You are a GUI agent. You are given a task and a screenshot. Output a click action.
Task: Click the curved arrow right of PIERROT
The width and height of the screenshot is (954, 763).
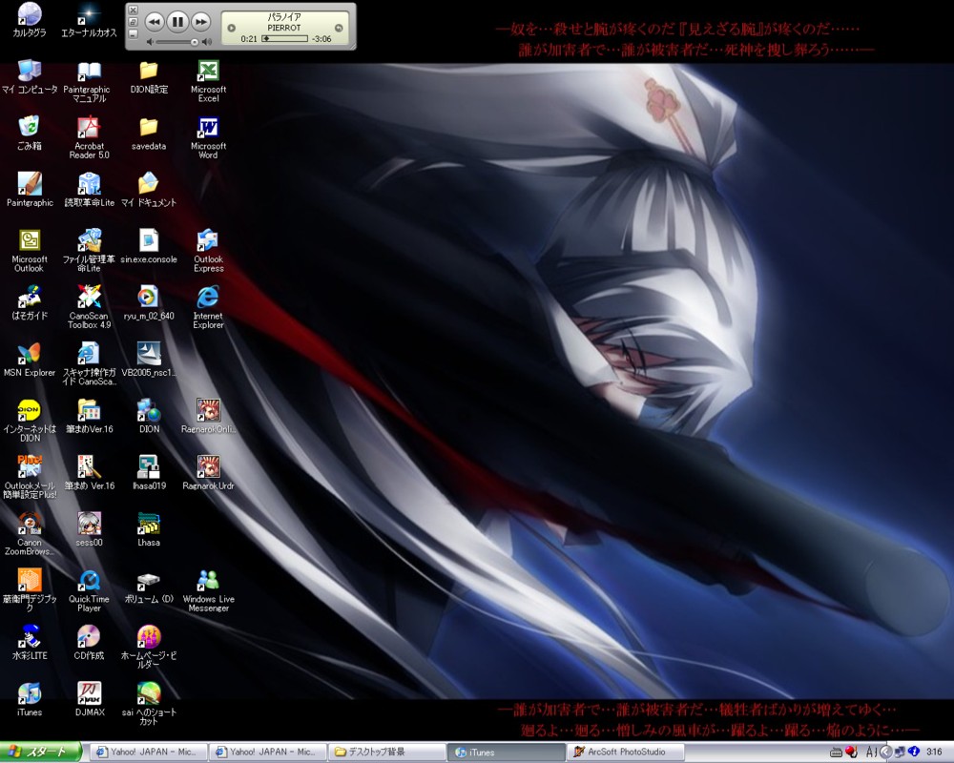tap(339, 28)
